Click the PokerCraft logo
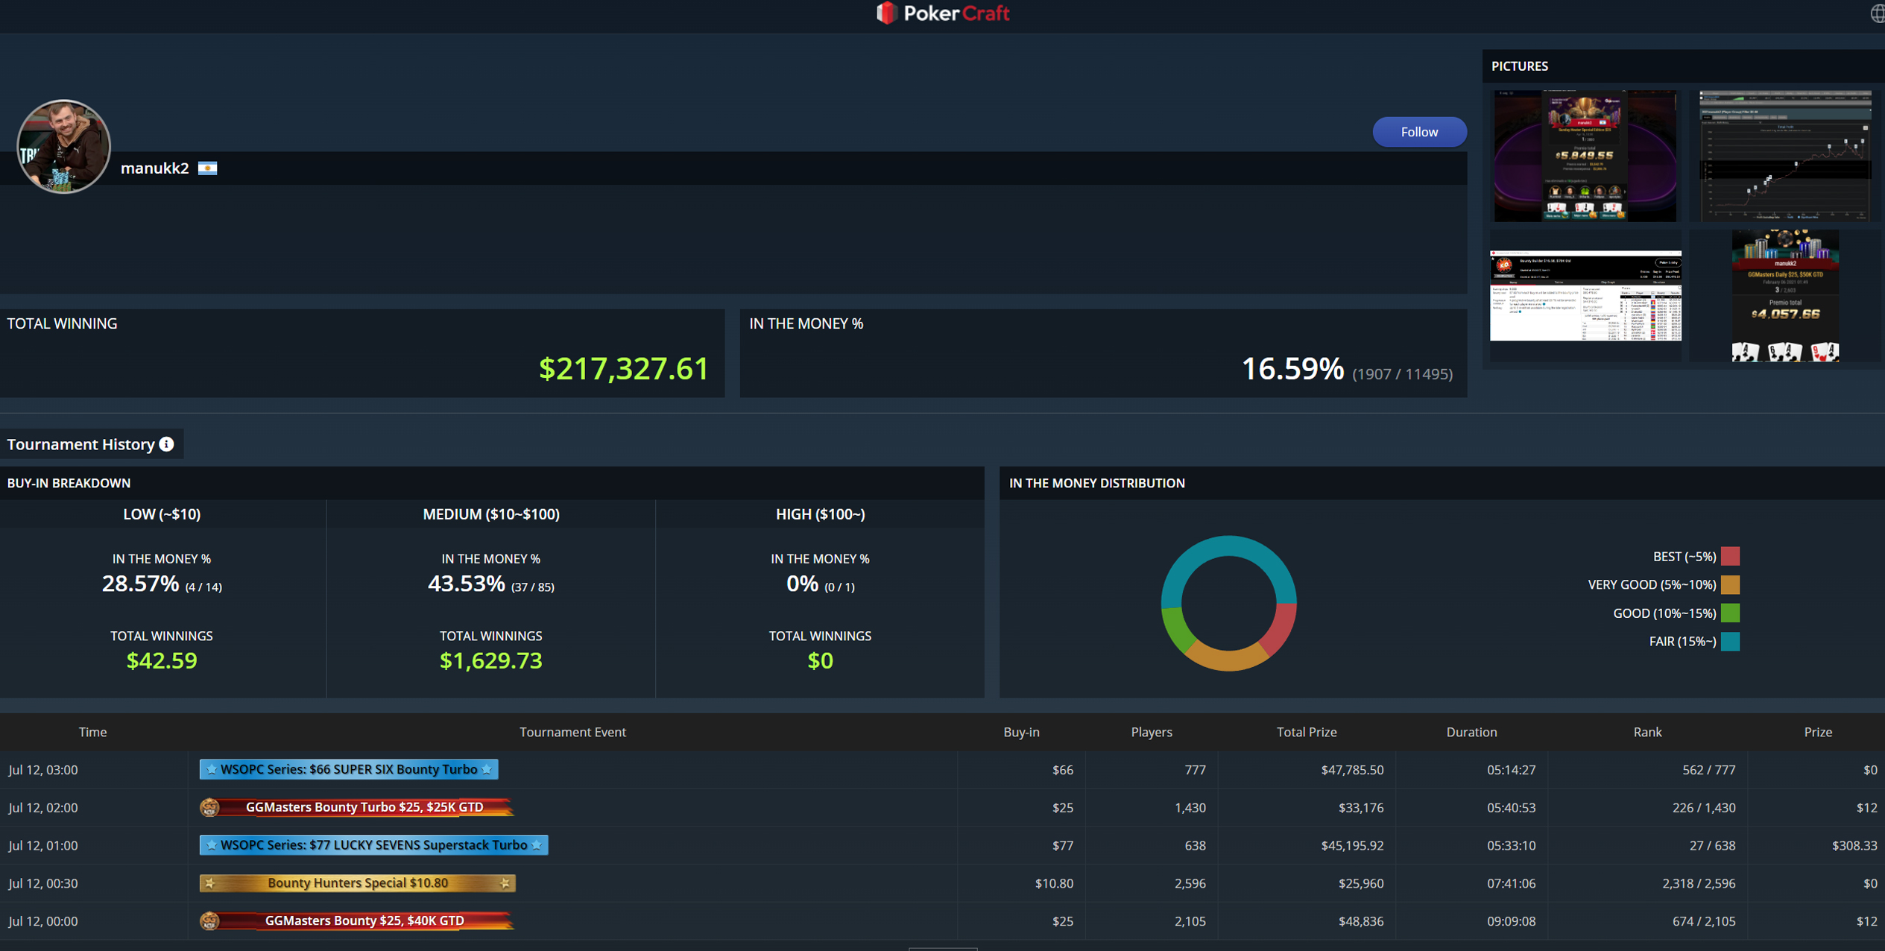The width and height of the screenshot is (1885, 951). [x=942, y=13]
